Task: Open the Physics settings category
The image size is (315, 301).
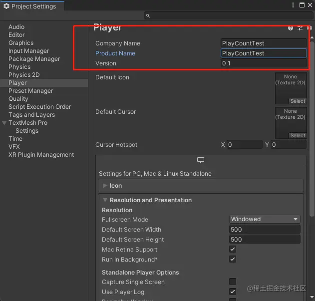Action: pos(19,67)
